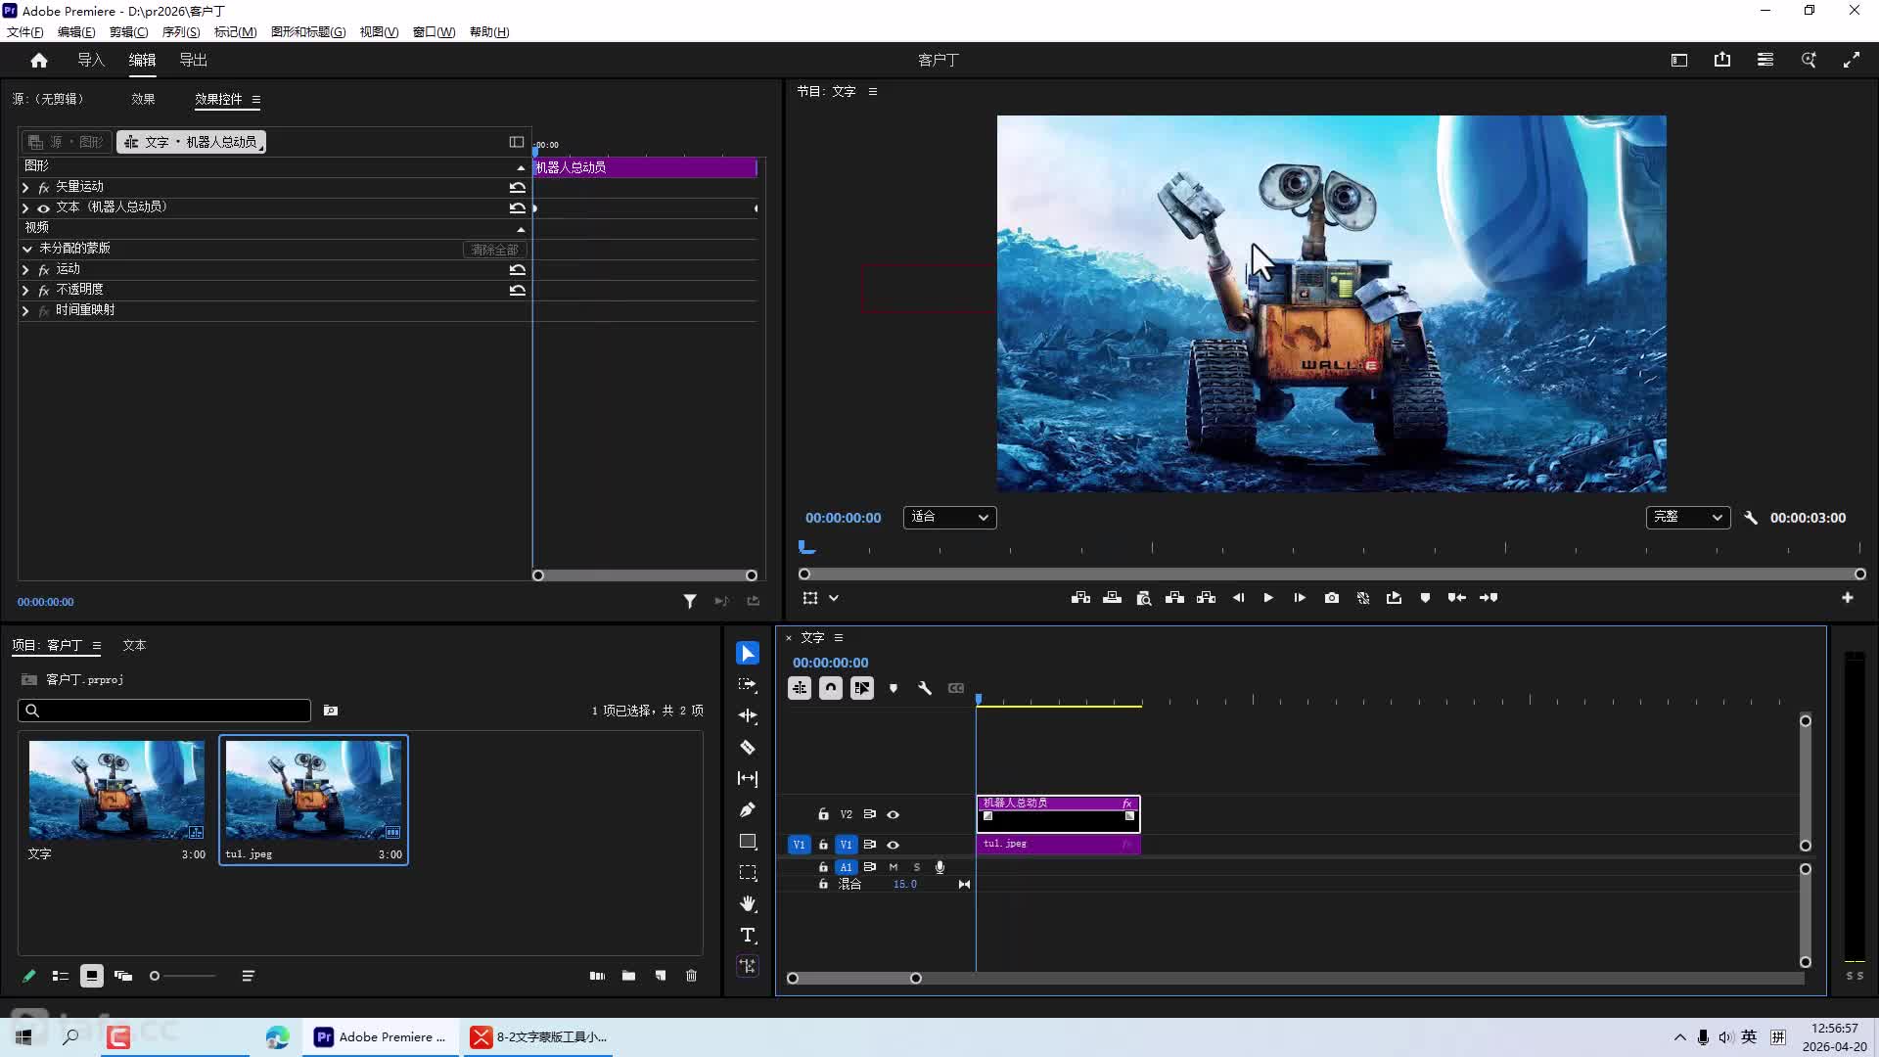
Task: Select the Selection tool arrow
Action: click(748, 654)
